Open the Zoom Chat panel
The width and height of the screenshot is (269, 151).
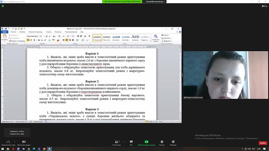pos(131,142)
